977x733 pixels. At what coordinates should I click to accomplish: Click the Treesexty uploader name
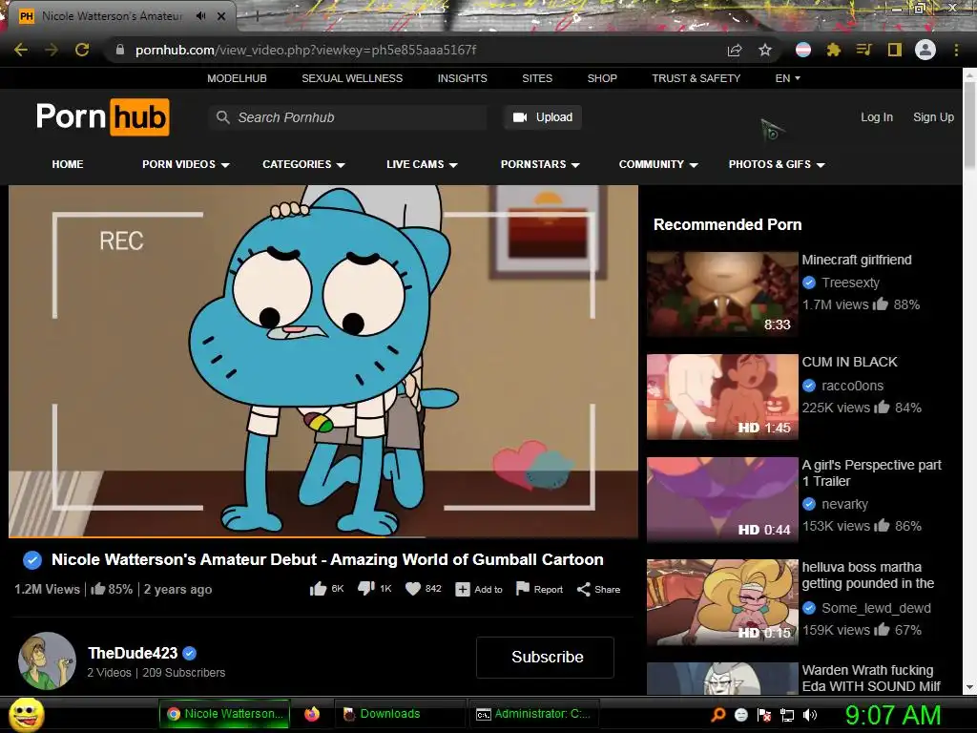click(850, 283)
